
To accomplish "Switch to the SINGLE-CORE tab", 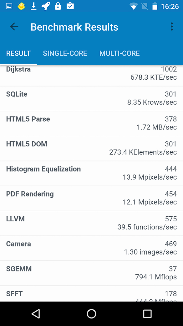I will (65, 53).
